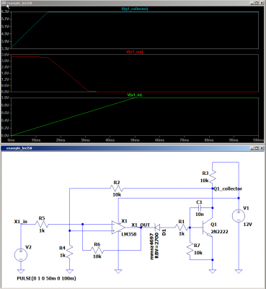Click the 1k value under R1
Image resolution: width=266 pixels, height=289 pixels.
(x=182, y=233)
